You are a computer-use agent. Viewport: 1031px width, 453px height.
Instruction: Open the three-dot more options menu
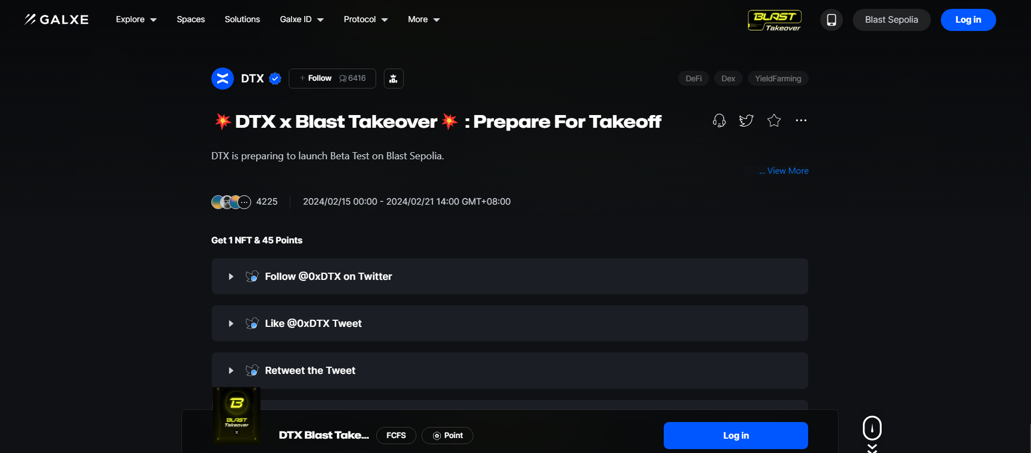click(801, 121)
